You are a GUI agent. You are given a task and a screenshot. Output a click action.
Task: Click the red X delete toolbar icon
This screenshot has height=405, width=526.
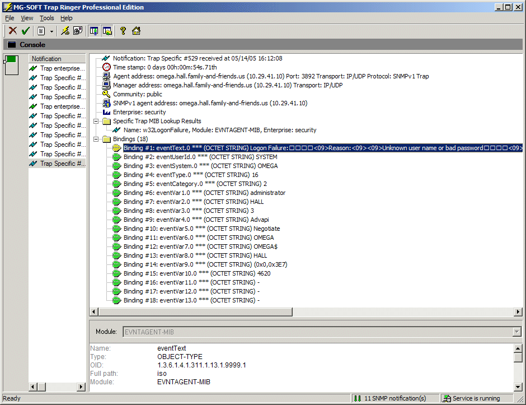(x=12, y=31)
